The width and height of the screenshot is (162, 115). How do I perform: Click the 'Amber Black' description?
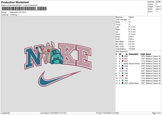[134, 83]
